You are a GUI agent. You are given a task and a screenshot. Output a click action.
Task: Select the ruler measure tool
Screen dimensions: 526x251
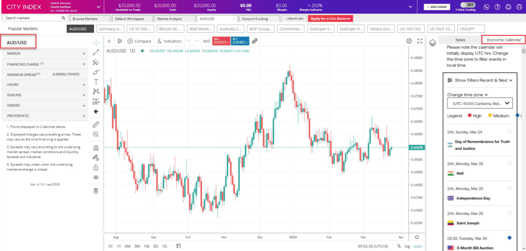[x=96, y=125]
